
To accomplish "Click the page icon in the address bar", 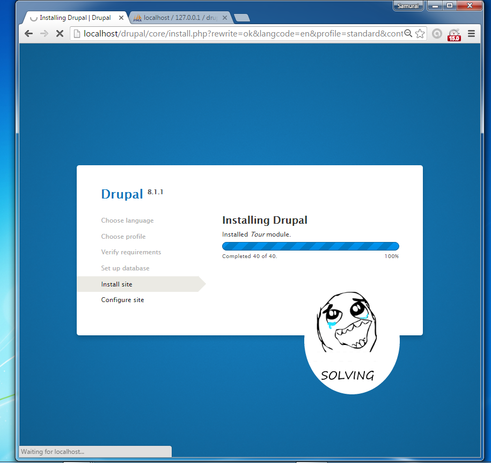I will point(77,33).
